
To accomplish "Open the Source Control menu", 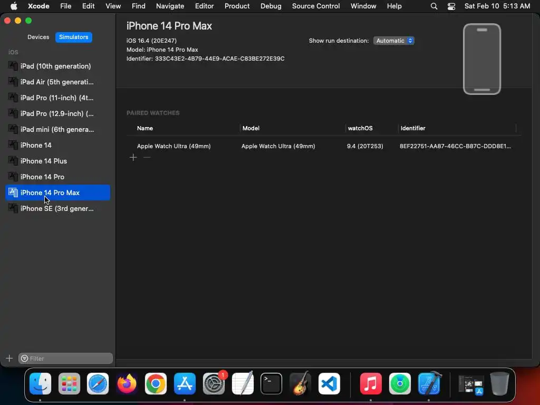I will [316, 6].
